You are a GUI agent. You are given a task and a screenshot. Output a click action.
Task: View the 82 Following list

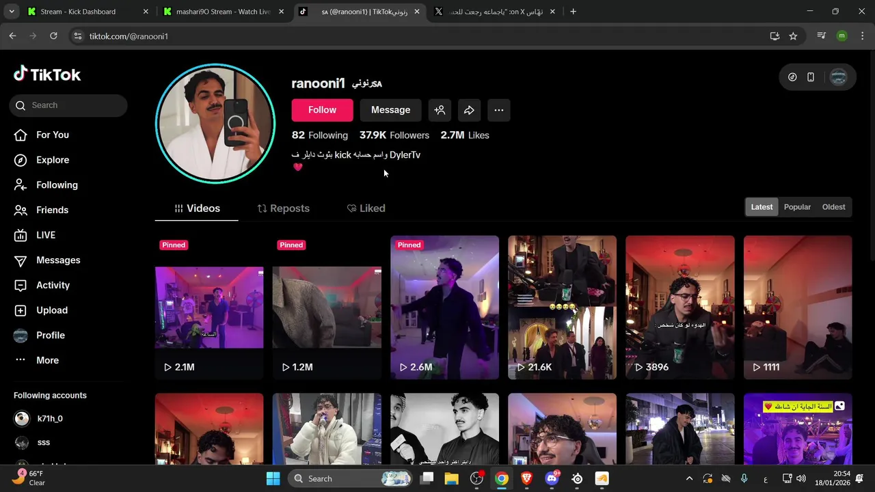(319, 135)
